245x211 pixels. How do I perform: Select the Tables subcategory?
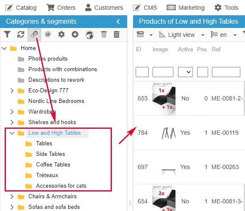click(x=44, y=143)
